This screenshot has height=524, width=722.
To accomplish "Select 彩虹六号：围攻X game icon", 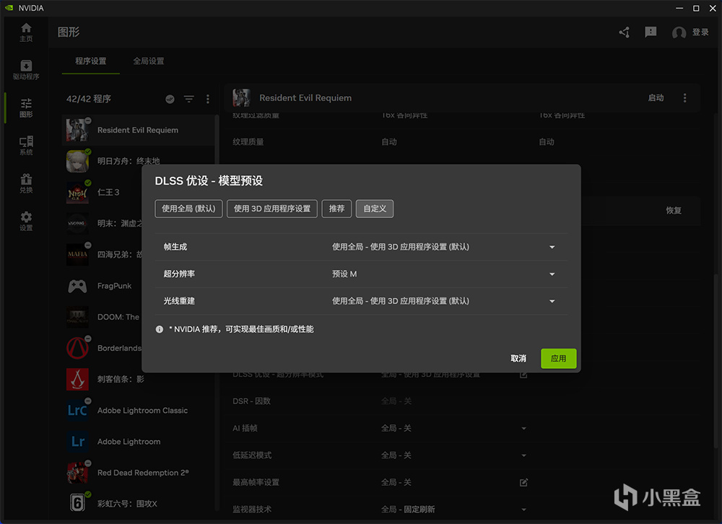I will click(x=77, y=503).
